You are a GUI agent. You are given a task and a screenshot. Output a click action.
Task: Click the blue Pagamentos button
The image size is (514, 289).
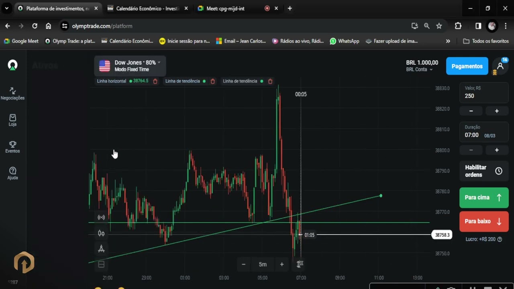click(467, 66)
